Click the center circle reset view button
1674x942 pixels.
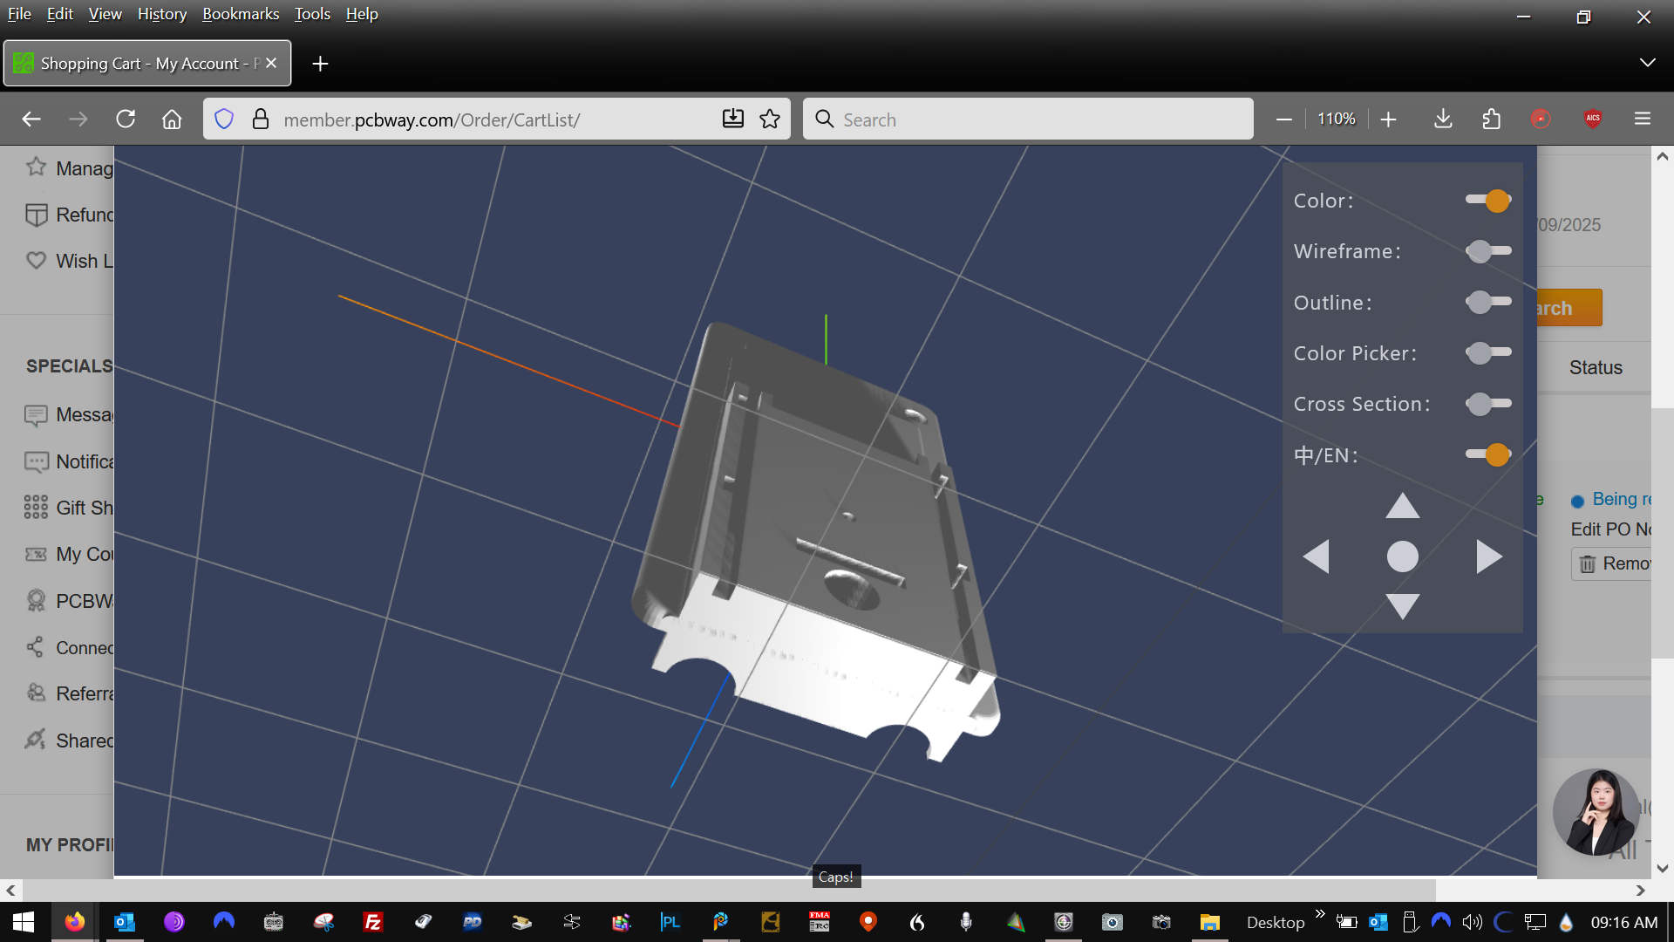[1402, 556]
